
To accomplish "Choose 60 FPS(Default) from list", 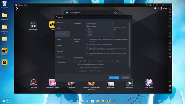I will point(100,26).
